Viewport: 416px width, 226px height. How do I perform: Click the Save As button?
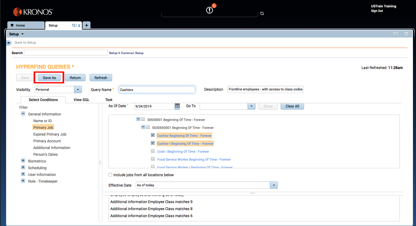[x=49, y=78]
